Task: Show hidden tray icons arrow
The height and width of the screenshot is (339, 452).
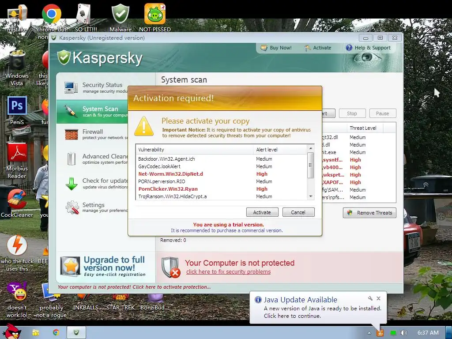Action: click(x=369, y=333)
